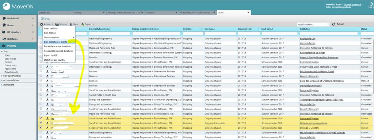The width and height of the screenshot is (374, 140).
Task: Edit pencil icon in the Interrupted status row
Action: point(47,114)
